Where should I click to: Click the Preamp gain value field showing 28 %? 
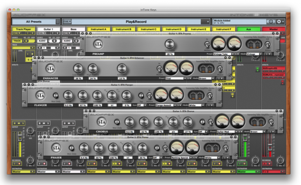click(169, 54)
